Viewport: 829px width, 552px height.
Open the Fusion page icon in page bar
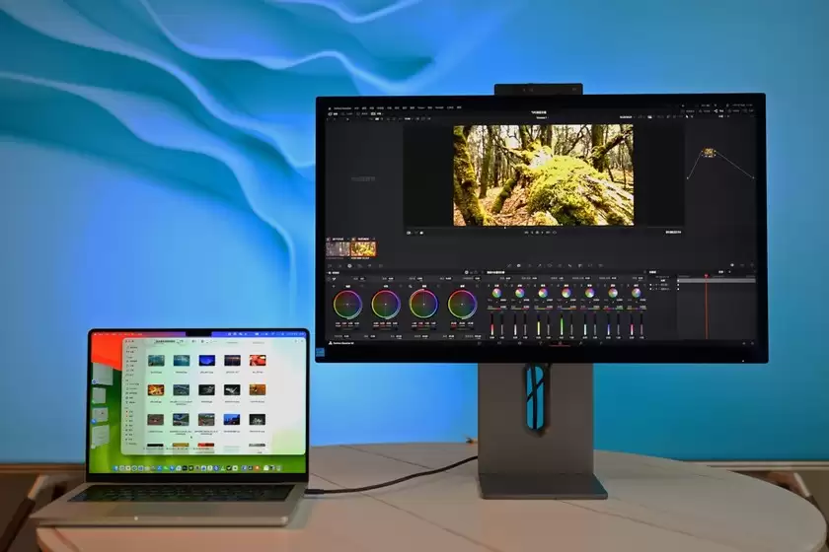(540, 343)
